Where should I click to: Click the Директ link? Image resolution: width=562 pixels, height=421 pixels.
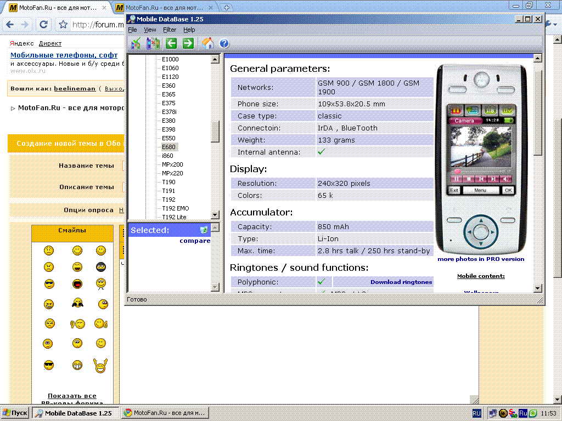click(50, 43)
